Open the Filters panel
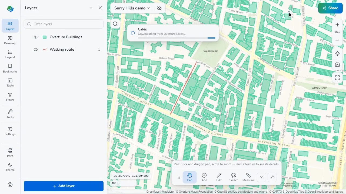The image size is (346, 194). (10, 97)
